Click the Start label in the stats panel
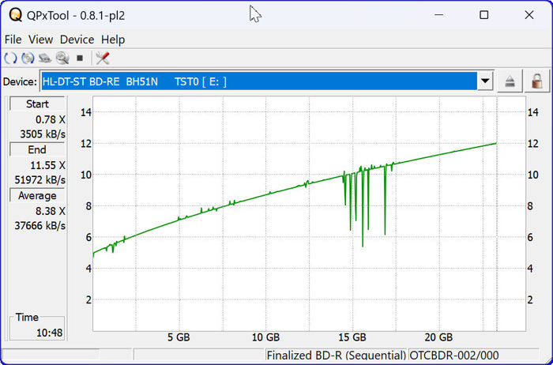 [x=37, y=103]
